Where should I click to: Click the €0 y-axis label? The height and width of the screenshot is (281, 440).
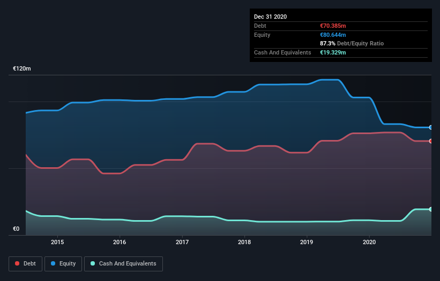point(16,229)
